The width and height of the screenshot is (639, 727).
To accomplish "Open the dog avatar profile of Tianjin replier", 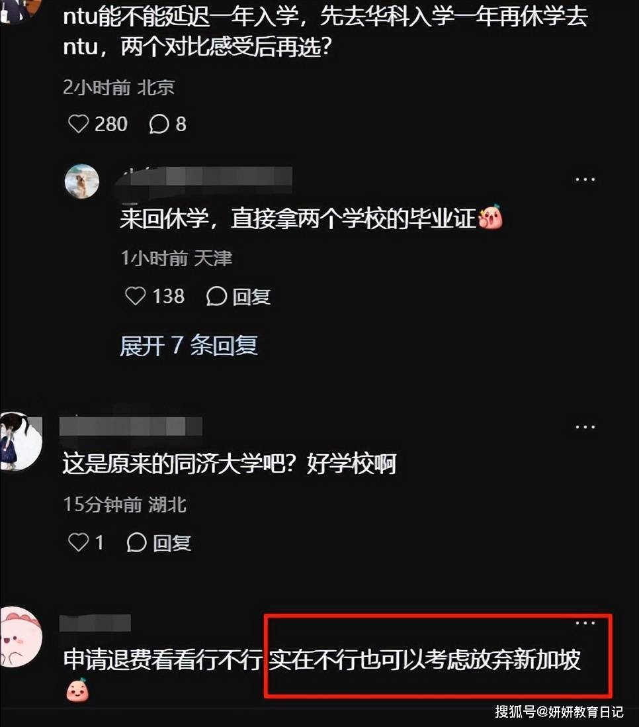I will click(82, 181).
